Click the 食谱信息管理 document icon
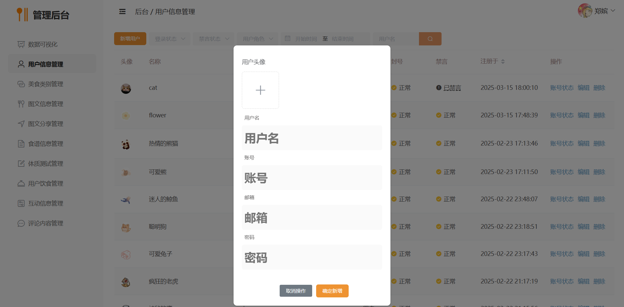Screen dimensions: 624x307 (x=21, y=144)
